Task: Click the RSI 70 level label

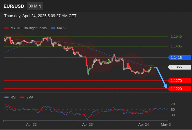Action: pos(173,104)
